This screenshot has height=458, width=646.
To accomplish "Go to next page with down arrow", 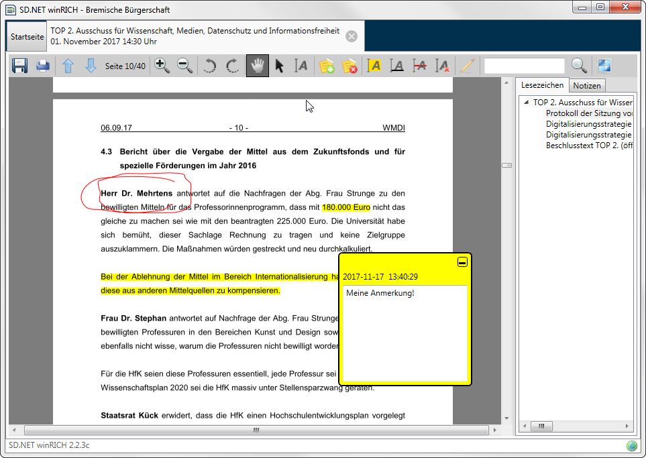I will pyautogui.click(x=91, y=66).
